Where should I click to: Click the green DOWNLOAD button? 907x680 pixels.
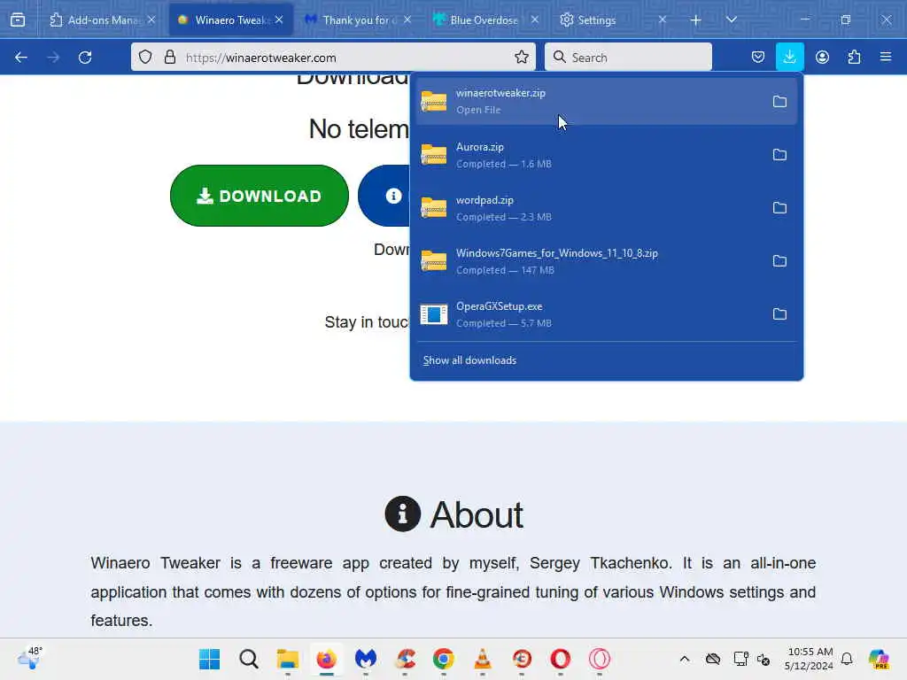click(260, 196)
